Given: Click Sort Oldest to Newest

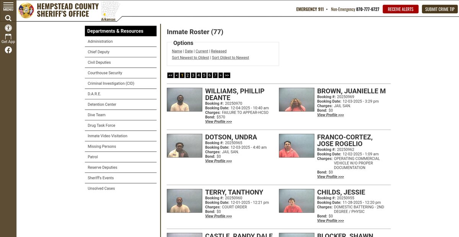Looking at the screenshot, I should 230,58.
